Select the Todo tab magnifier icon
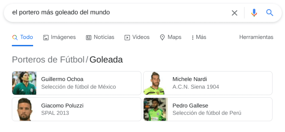 (15, 38)
